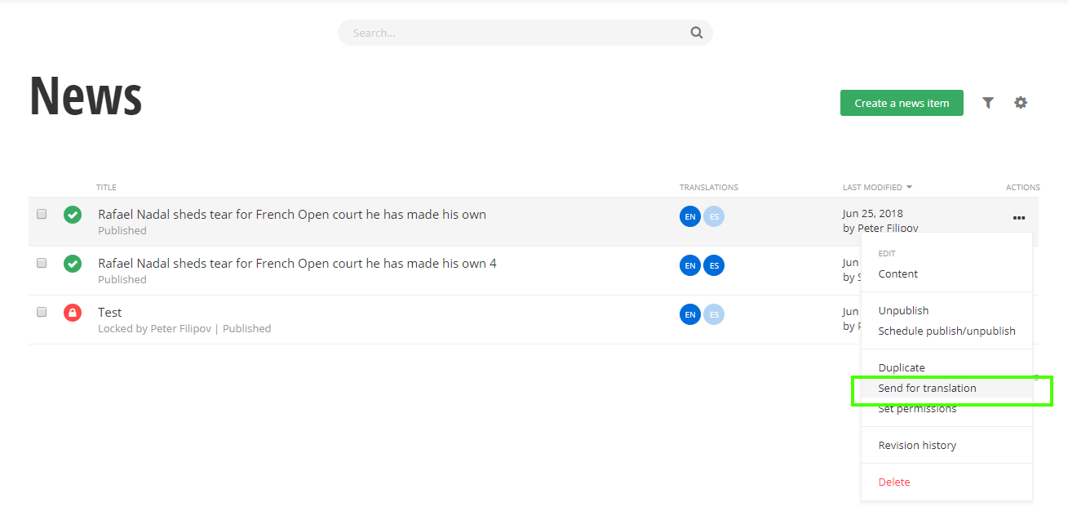Select Revision history in the context menu
Screen dimensions: 1068x529
click(x=917, y=445)
